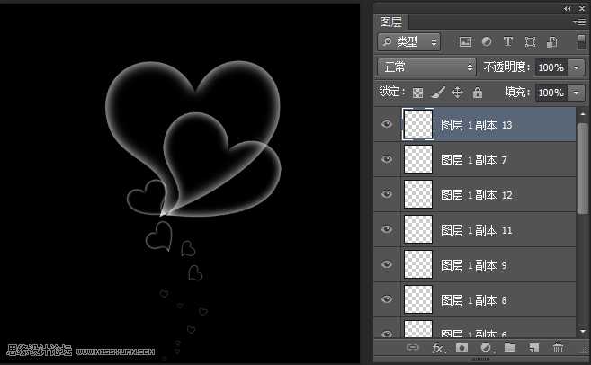Delete layer using the trash icon
Image resolution: width=591 pixels, height=365 pixels.
tap(558, 348)
